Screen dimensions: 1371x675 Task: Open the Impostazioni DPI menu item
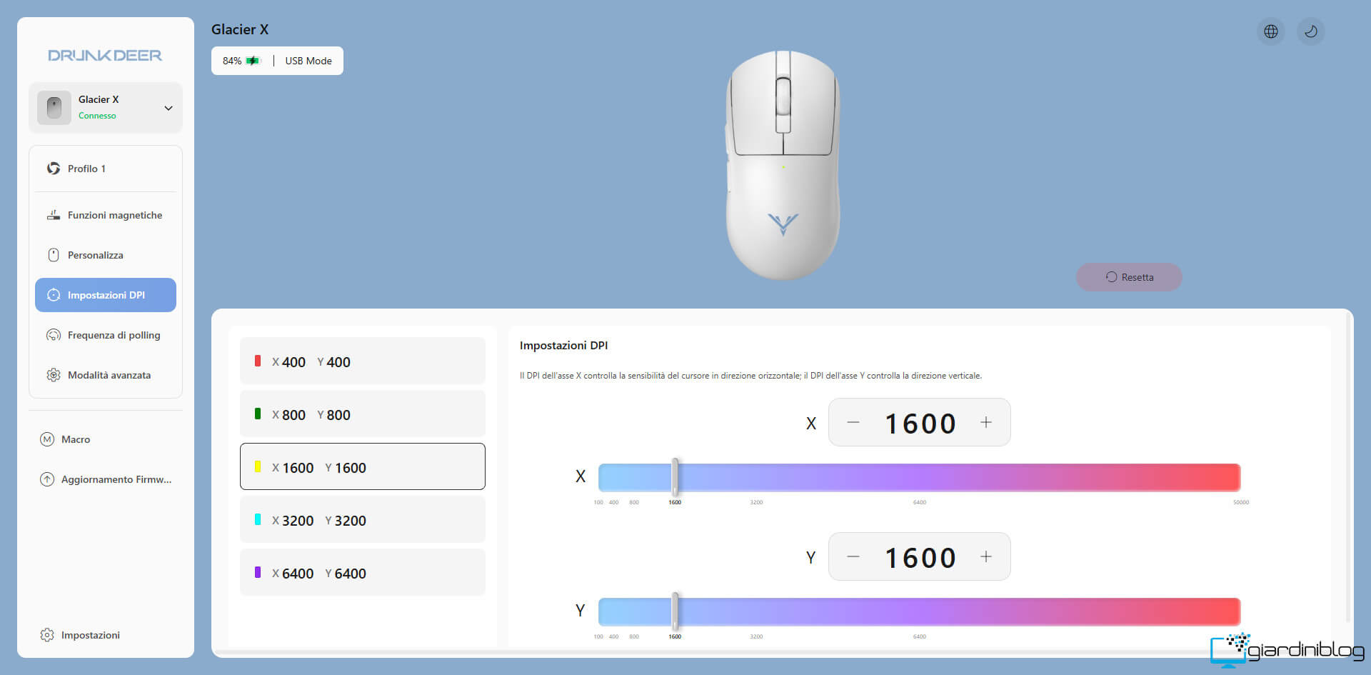point(106,295)
